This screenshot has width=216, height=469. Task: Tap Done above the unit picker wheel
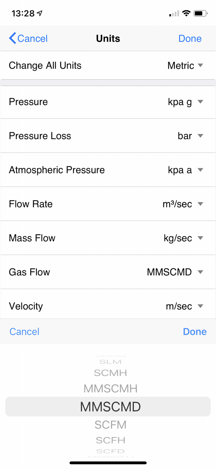pos(194,331)
